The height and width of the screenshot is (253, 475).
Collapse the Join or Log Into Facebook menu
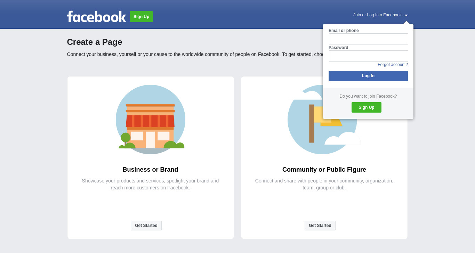click(380, 15)
